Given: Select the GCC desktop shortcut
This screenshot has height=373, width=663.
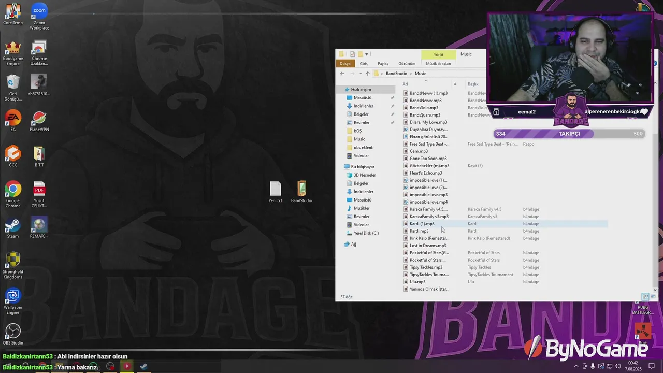Looking at the screenshot, I should coord(13,156).
